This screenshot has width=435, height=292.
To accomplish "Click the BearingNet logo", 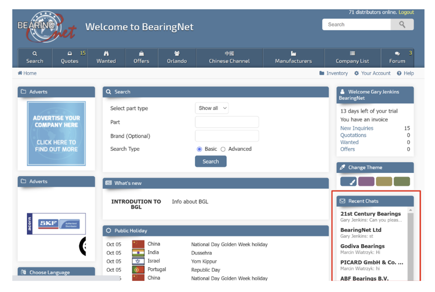I will pos(46,27).
